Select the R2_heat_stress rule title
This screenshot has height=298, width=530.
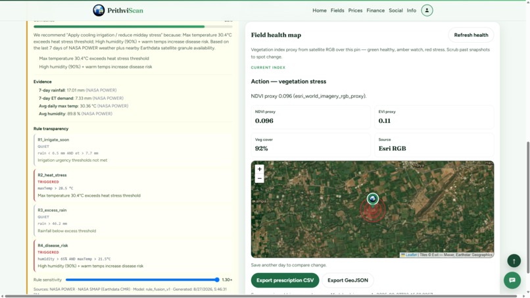[x=52, y=175]
